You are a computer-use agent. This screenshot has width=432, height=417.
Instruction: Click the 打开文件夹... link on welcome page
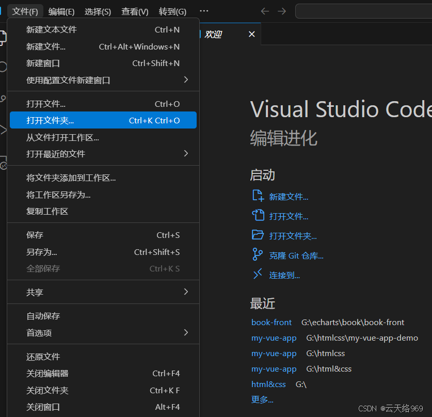tap(293, 236)
